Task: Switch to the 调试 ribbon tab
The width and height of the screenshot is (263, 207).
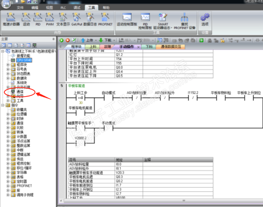Action: pos(77,7)
